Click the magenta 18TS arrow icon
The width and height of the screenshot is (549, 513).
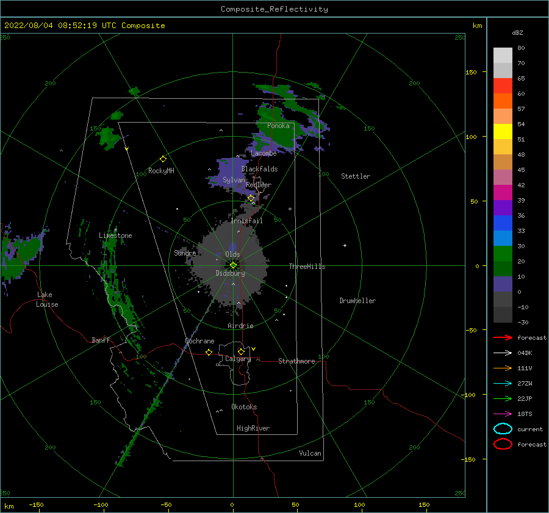coord(503,414)
